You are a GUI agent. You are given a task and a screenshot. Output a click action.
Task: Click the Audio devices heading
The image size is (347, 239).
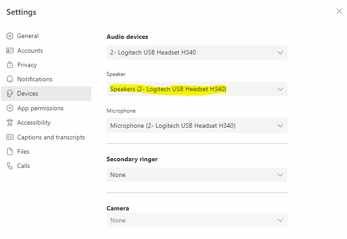[127, 37]
